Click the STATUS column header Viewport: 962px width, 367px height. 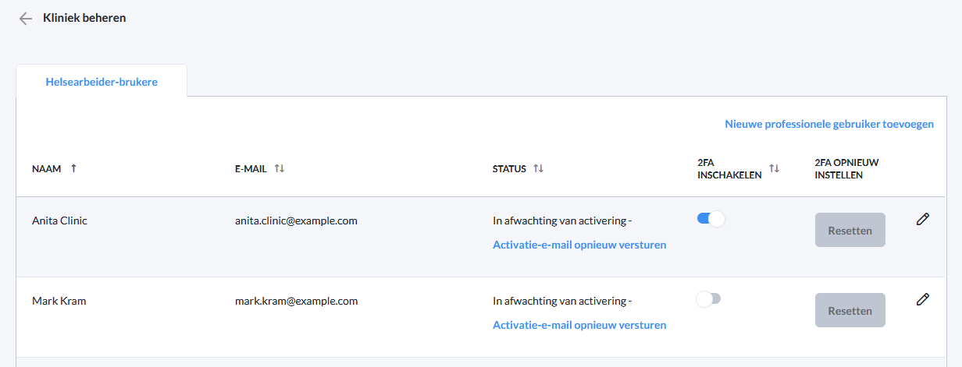(x=509, y=169)
